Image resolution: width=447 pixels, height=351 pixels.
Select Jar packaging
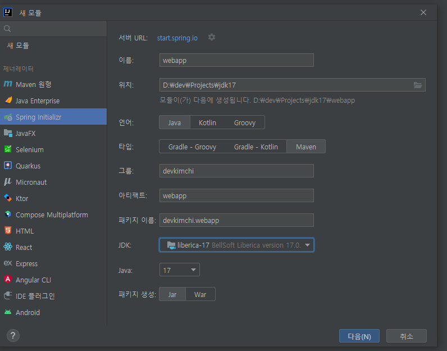pyautogui.click(x=172, y=294)
